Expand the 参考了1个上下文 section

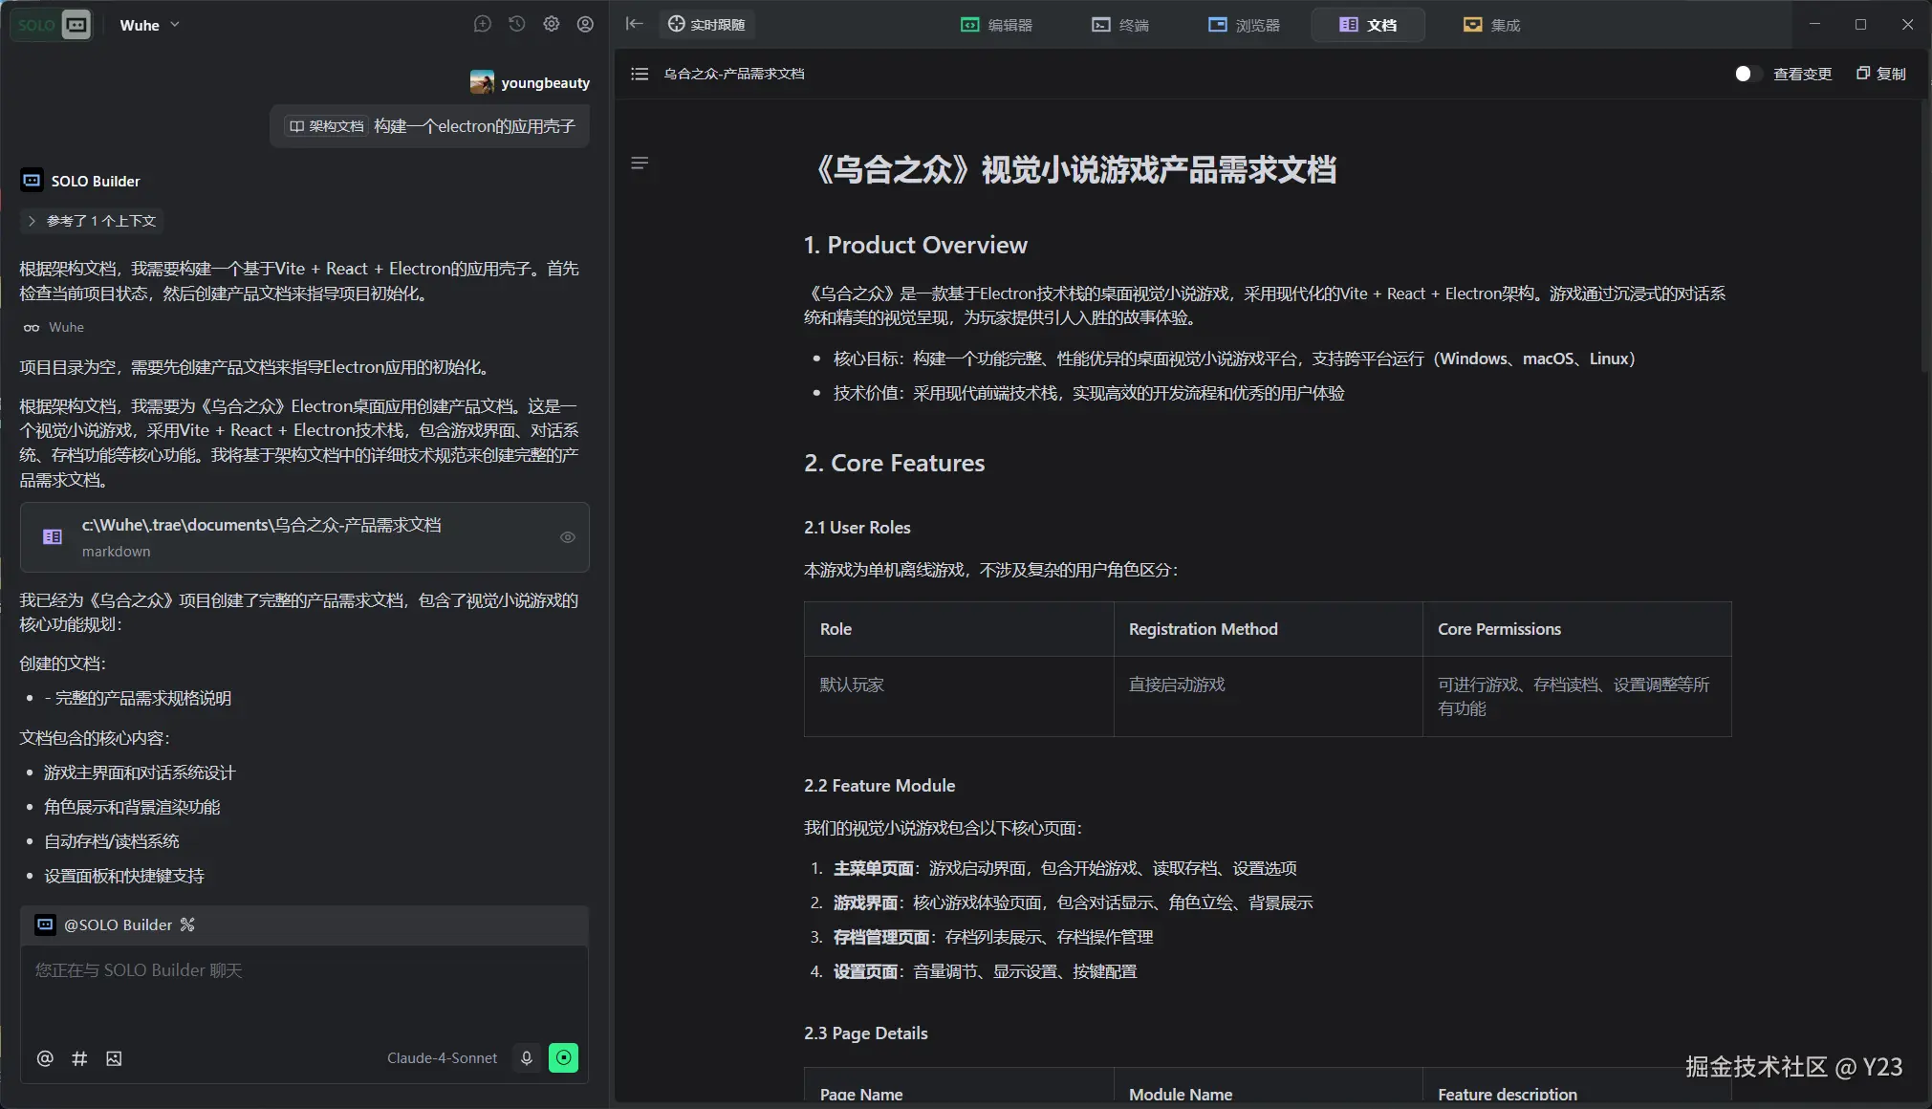coord(92,221)
